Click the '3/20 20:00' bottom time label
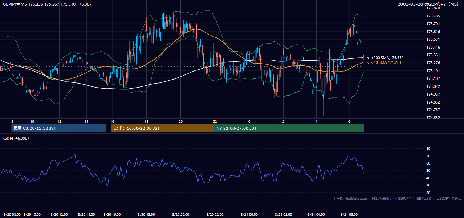Viewport: 464px width, 218px height. 180,215
